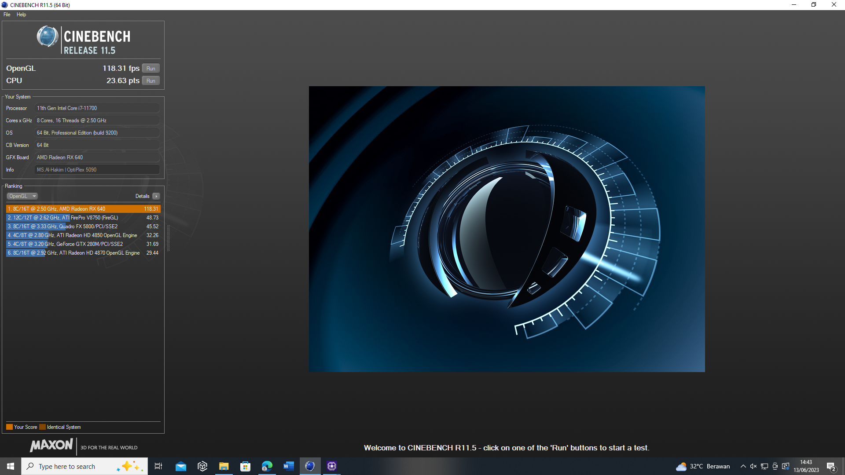Select ranking row ATI FirePro V8750 (FireGL)
The width and height of the screenshot is (845, 475).
[x=83, y=218]
